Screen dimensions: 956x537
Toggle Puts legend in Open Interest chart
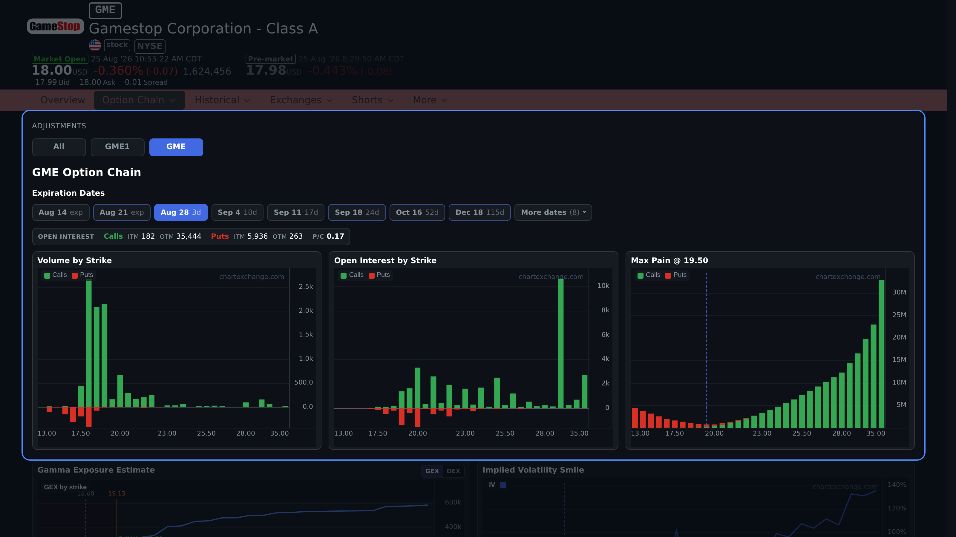coord(379,275)
